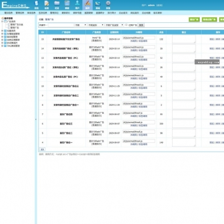Select Manage Ads (管理广告) in the sidebar tree
The height and width of the screenshot is (224, 224).
(14, 27)
